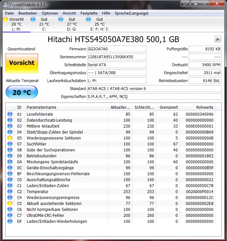The height and width of the screenshot is (241, 227).
Task: Click the Parametername column header
Action: pos(66,107)
